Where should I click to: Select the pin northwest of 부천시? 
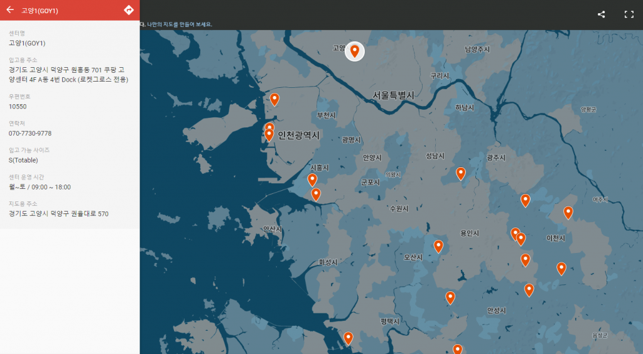(x=274, y=99)
